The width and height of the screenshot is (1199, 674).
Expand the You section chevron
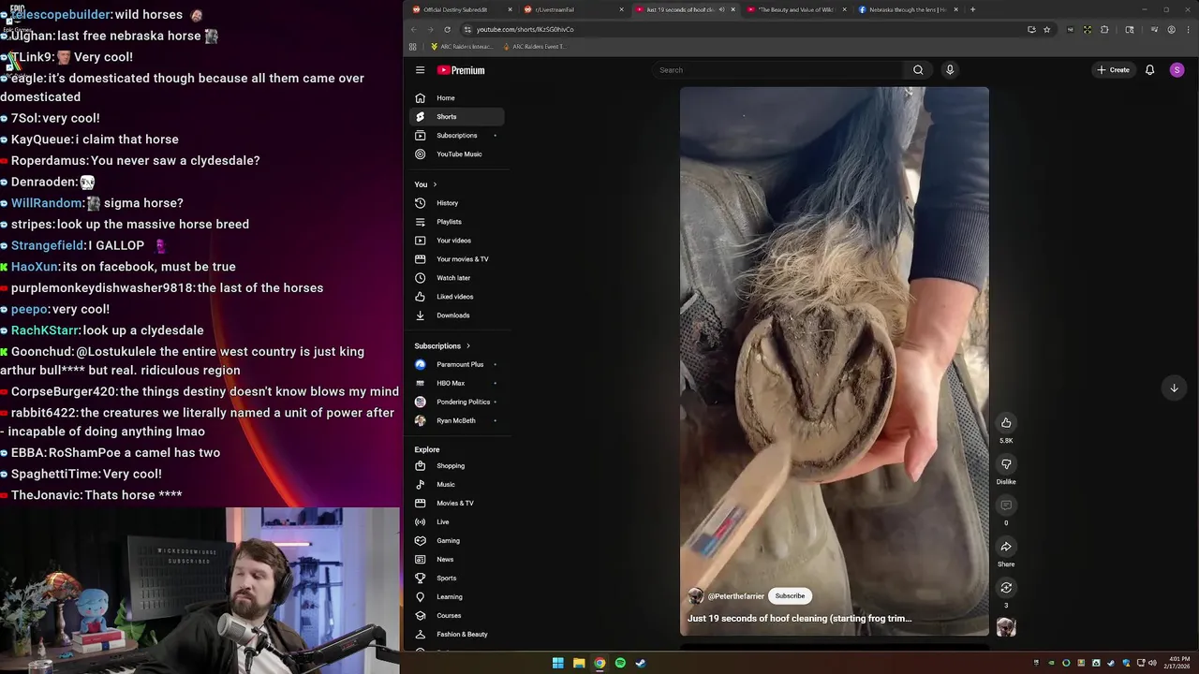pyautogui.click(x=435, y=184)
